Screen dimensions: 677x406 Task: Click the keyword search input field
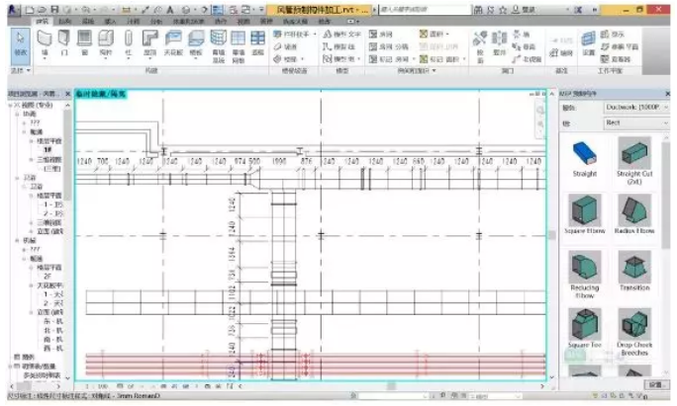pyautogui.click(x=424, y=10)
